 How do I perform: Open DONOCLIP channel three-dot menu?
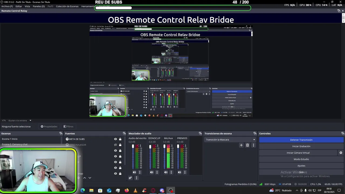pos(157,172)
